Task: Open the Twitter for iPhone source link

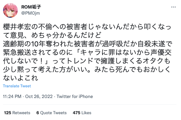Action: click(75, 96)
